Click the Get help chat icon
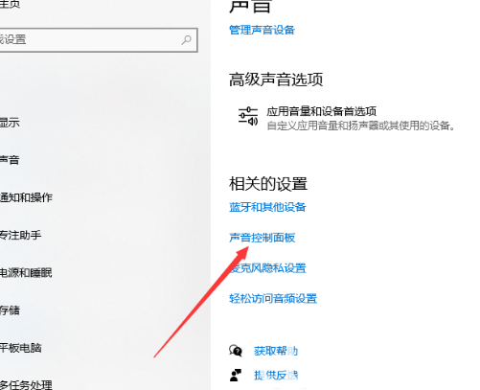Image resolution: width=480 pixels, height=390 pixels. click(x=236, y=351)
